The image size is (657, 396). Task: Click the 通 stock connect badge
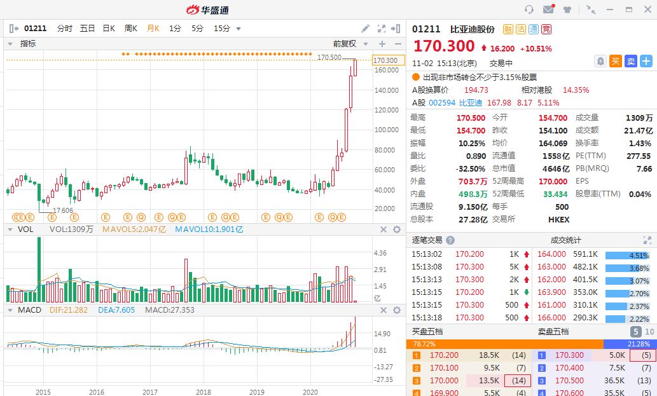point(534,29)
